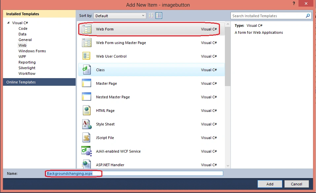Select Windows Forms category
316x193 pixels.
pos(32,51)
